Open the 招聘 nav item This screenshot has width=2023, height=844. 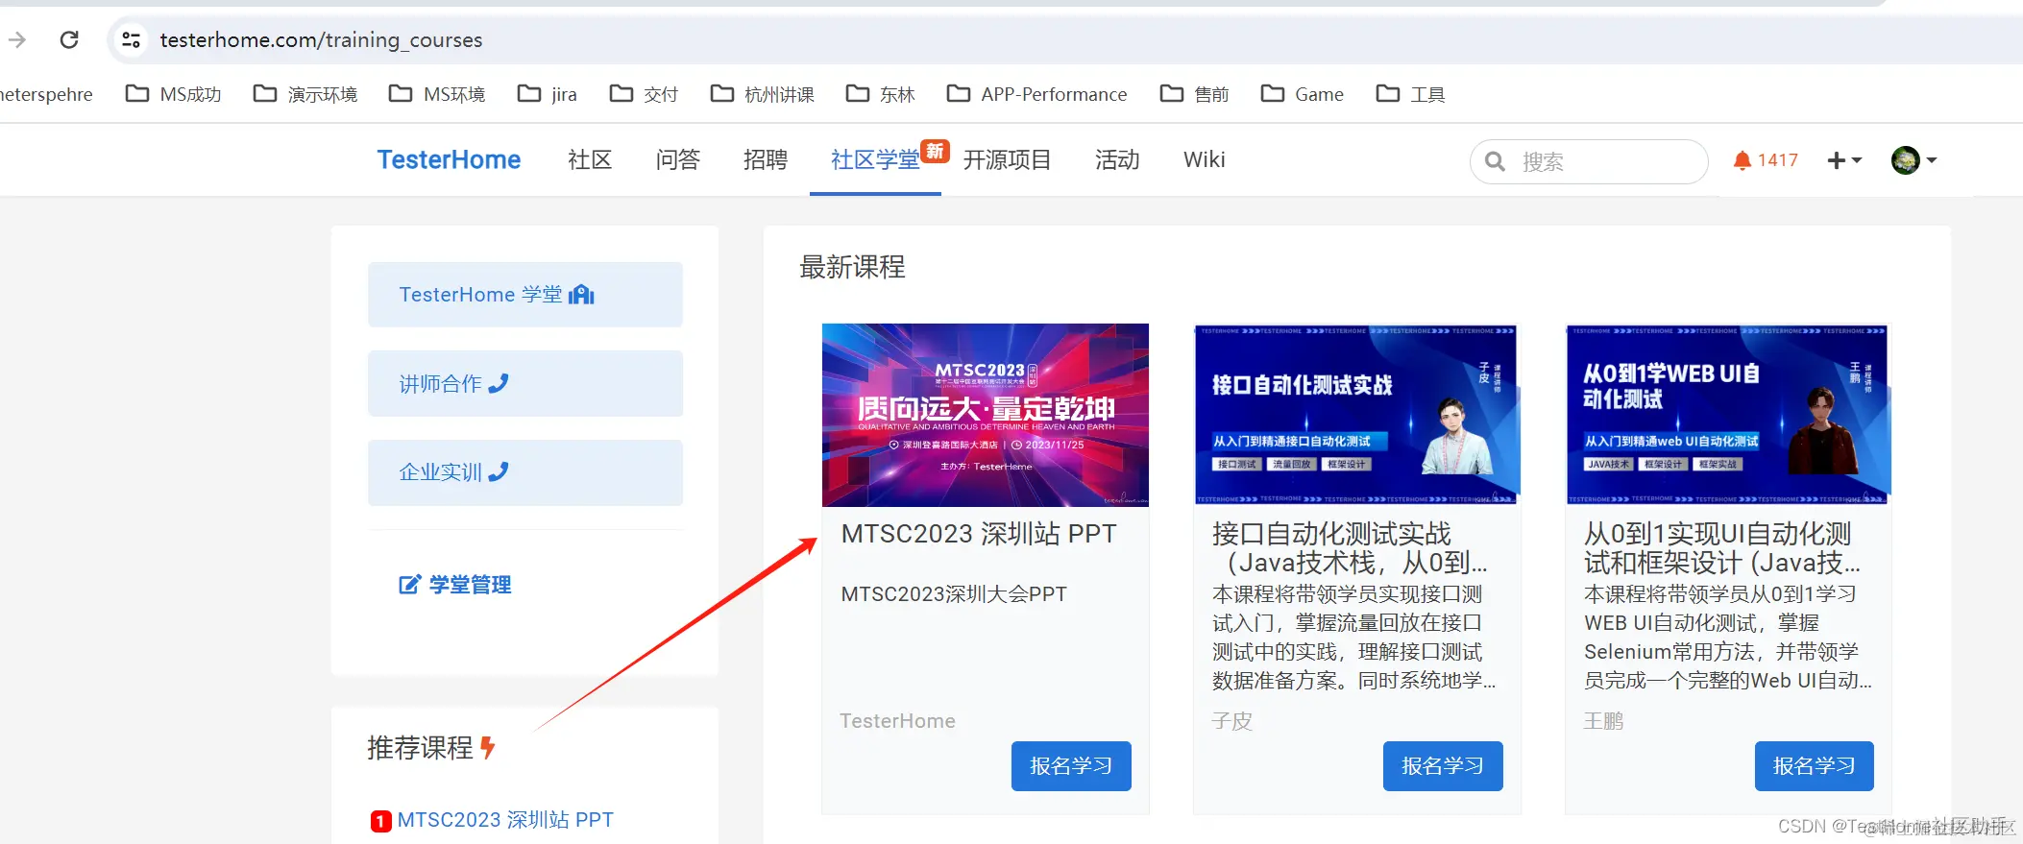pos(766,159)
